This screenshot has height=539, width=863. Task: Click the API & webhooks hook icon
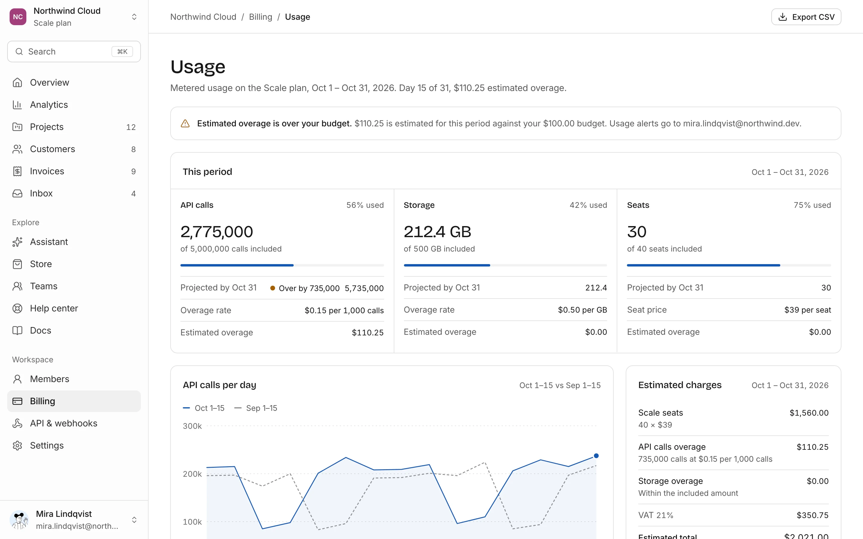point(17,423)
